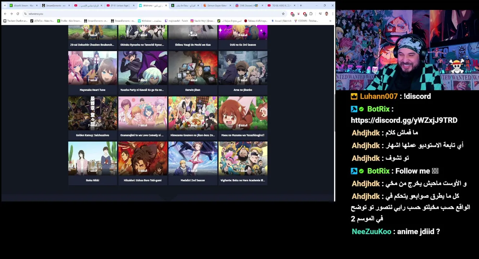Click the Luhann007 username in chat

[378, 96]
